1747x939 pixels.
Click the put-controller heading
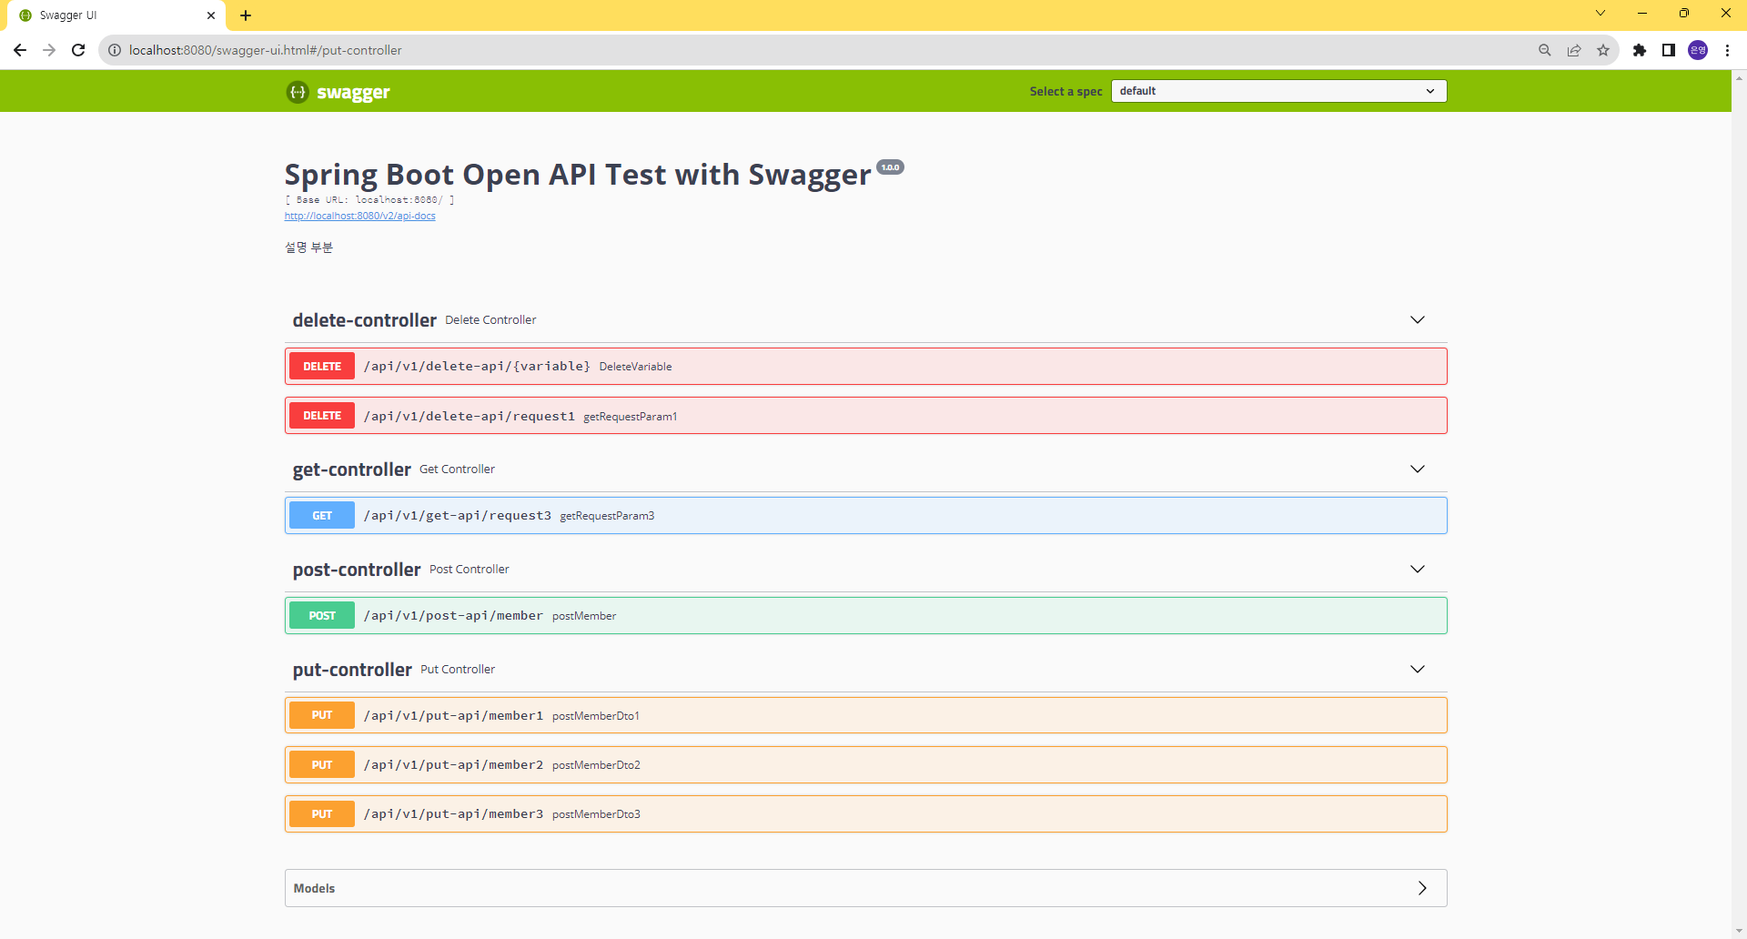coord(352,670)
